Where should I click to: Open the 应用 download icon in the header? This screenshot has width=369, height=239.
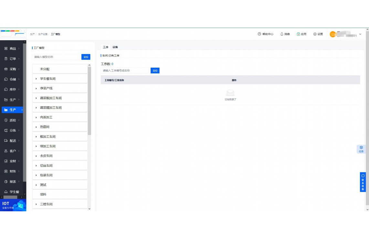[298, 34]
